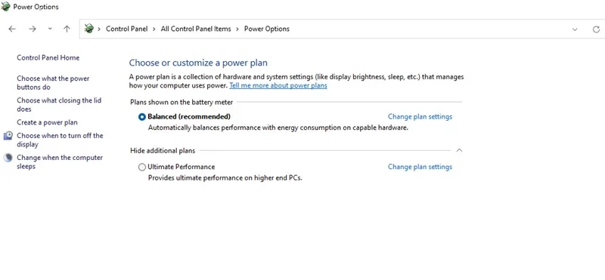Click the sleep moon icon in sidebar

8,158
